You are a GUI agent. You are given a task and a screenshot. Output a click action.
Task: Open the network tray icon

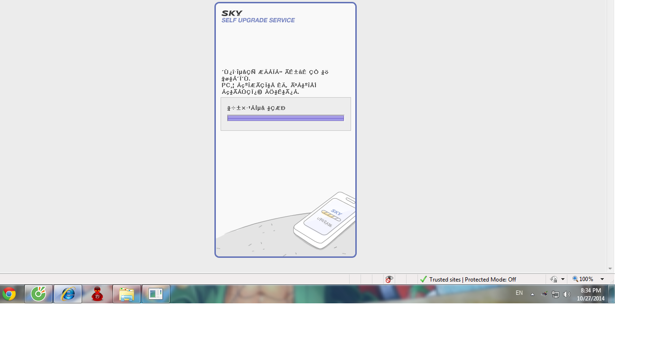pos(555,294)
